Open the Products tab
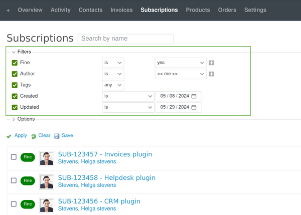301x215 pixels. pos(198,10)
